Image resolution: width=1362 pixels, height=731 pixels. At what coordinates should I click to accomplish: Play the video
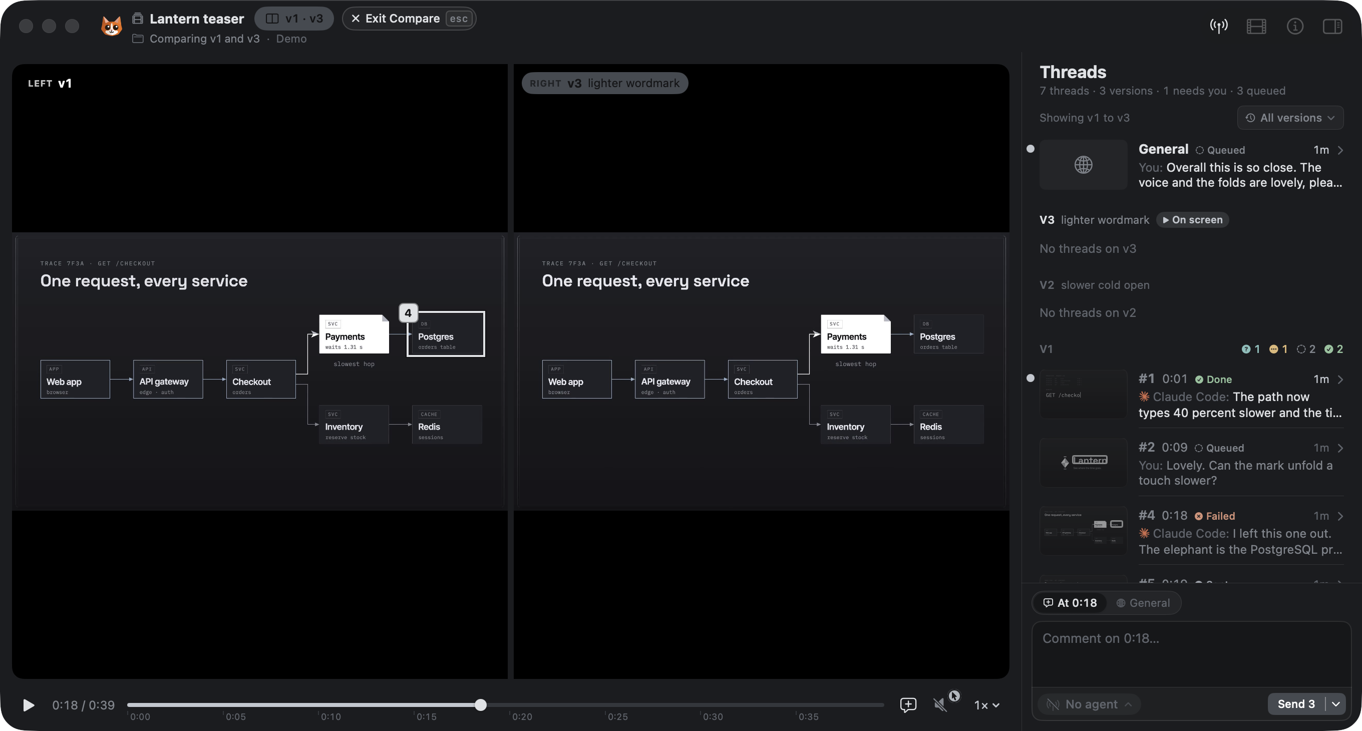point(29,705)
